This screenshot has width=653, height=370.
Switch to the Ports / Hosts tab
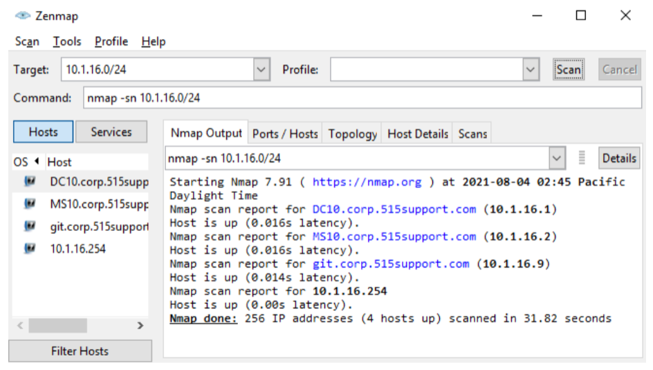(x=285, y=134)
